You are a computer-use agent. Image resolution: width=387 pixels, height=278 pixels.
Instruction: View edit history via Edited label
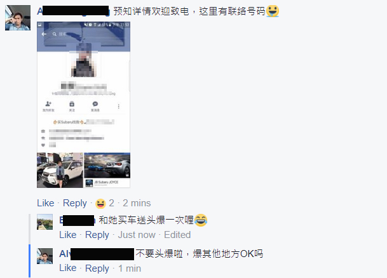[x=177, y=235]
